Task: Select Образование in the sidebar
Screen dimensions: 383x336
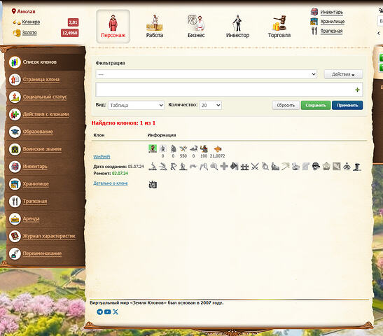Action: pos(38,132)
